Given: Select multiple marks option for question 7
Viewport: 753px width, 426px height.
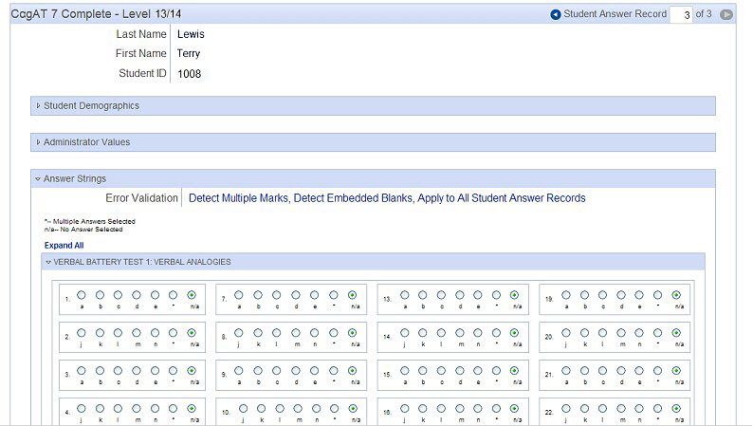Looking at the screenshot, I should [x=333, y=295].
